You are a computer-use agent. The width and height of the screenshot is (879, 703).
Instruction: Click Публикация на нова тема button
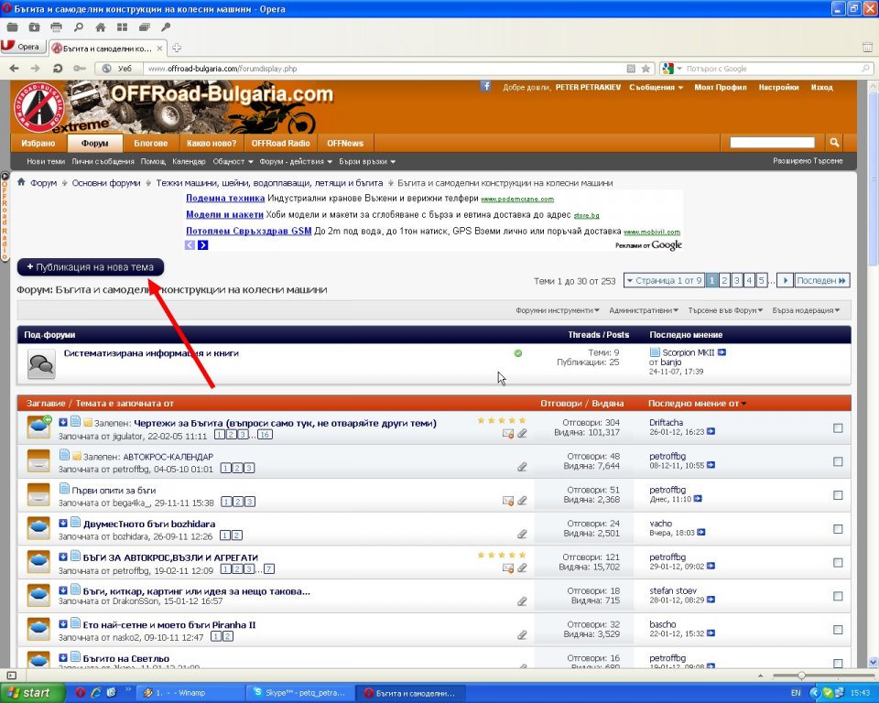point(91,267)
